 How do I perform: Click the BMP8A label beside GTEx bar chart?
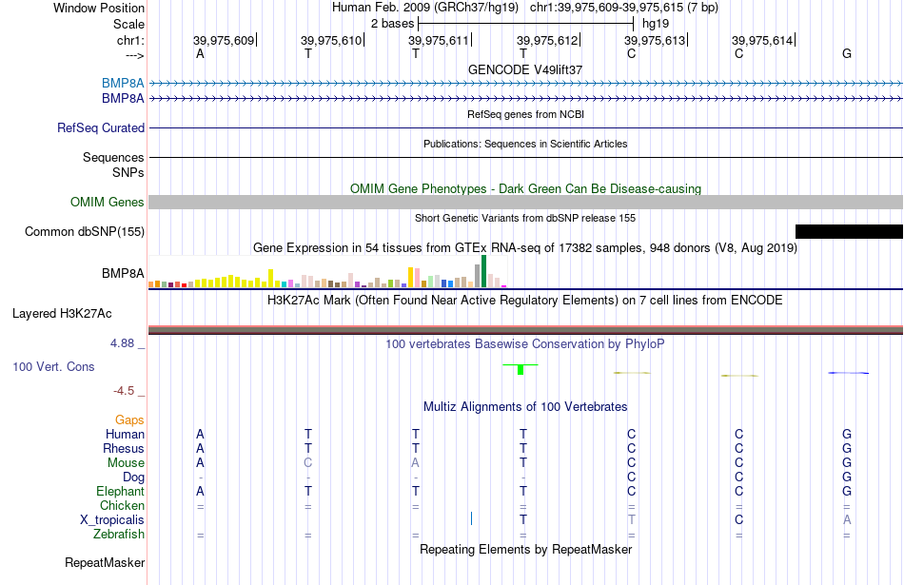pos(123,273)
